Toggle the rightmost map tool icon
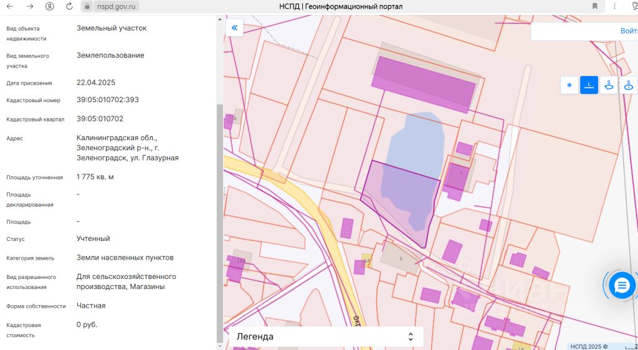The width and height of the screenshot is (638, 350). [629, 85]
